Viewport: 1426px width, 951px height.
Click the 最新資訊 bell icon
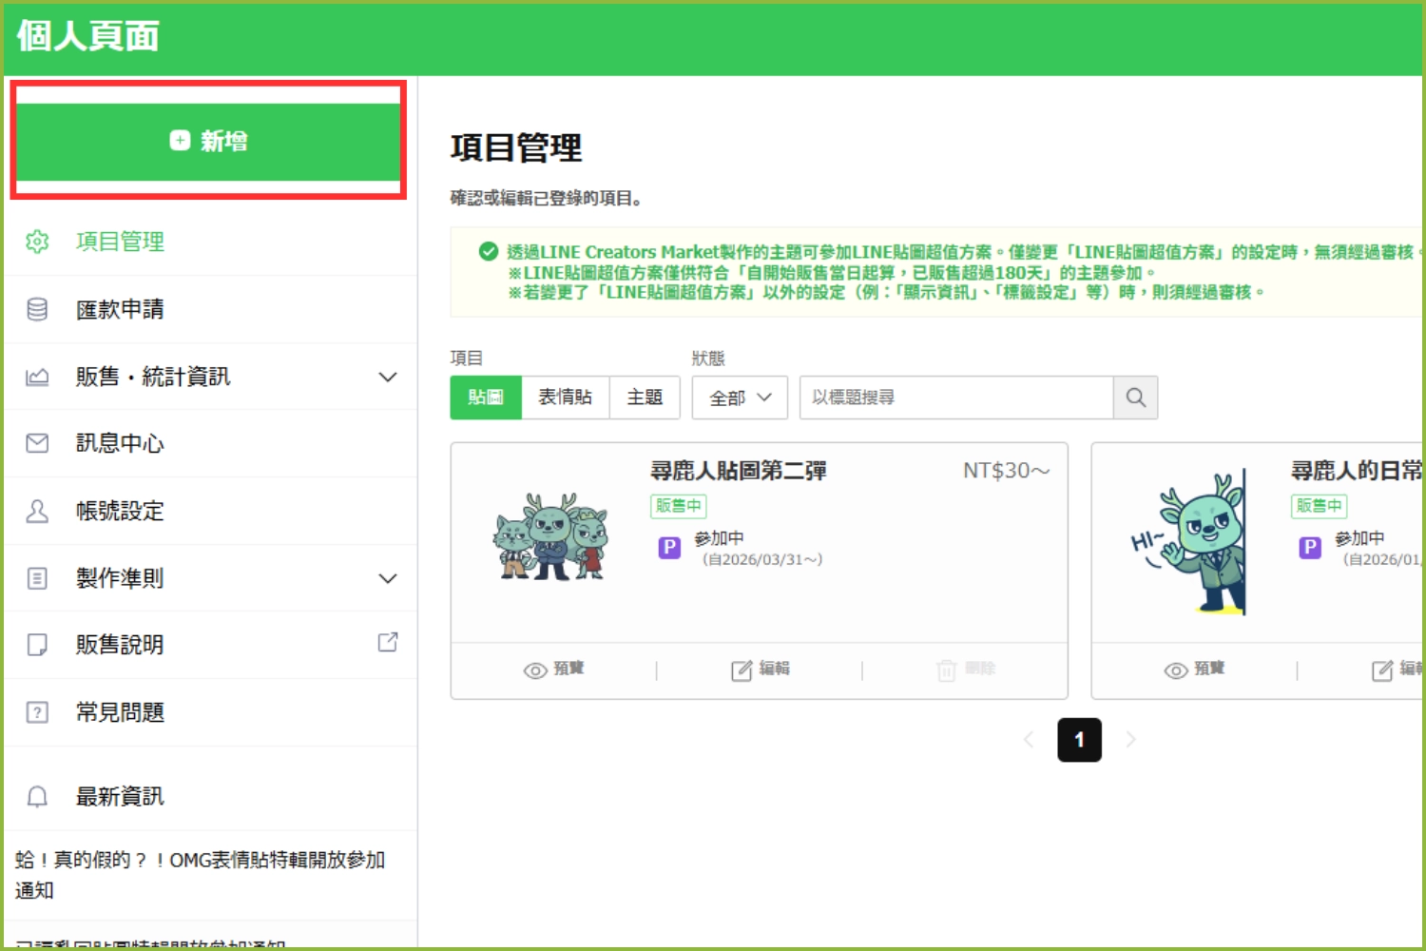pyautogui.click(x=37, y=797)
